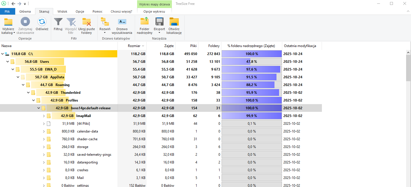Click the 88,2 % bar for Roaming

(251, 85)
